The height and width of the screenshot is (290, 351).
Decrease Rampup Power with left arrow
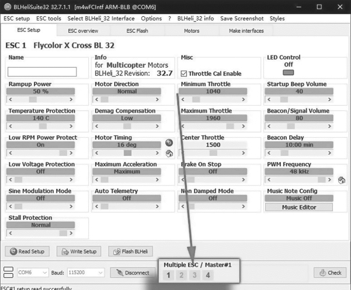11,100
